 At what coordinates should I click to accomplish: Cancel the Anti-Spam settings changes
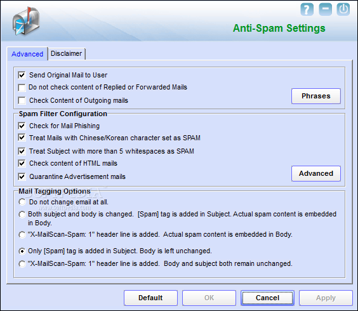coord(267,298)
